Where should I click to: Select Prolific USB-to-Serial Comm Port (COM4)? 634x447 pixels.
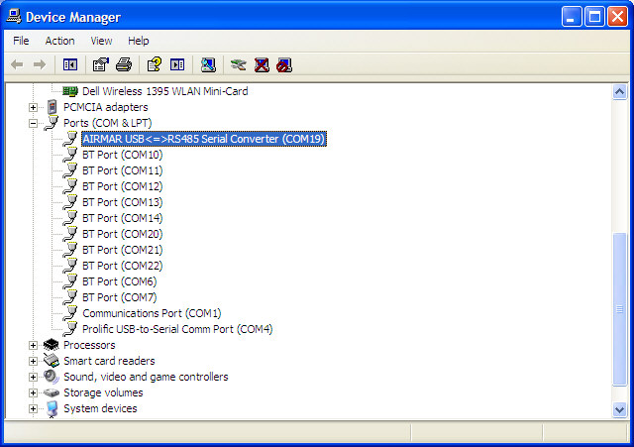click(177, 329)
